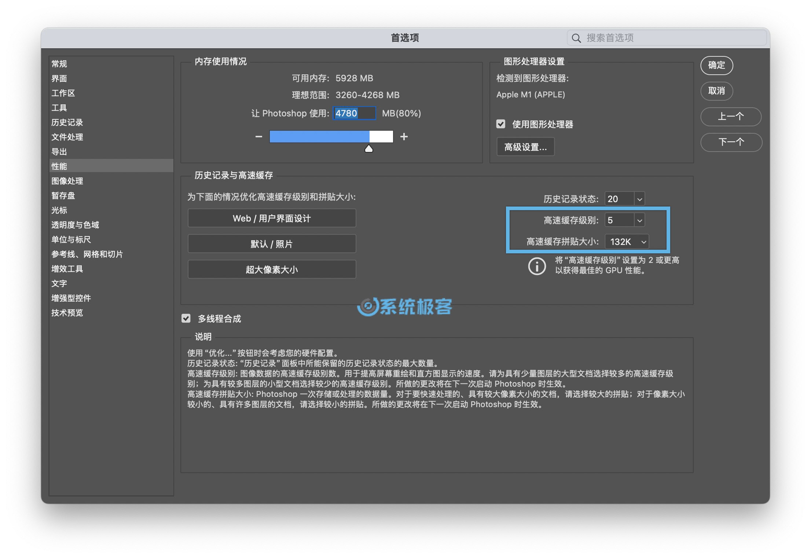Toggle the 使用图形处理器 checkbox
Viewport: 811px width, 558px height.
coord(501,124)
